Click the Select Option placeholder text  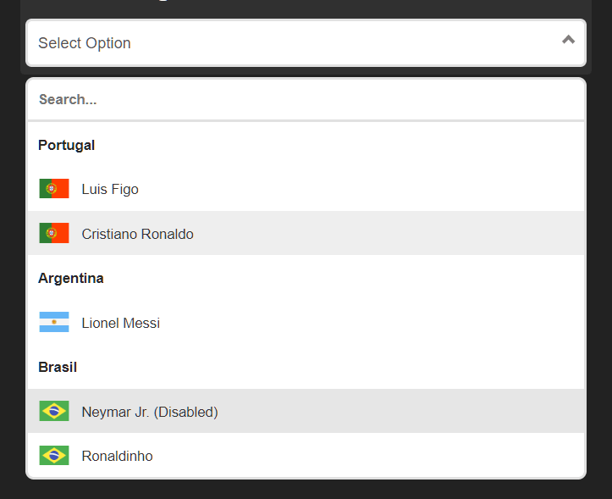point(85,43)
